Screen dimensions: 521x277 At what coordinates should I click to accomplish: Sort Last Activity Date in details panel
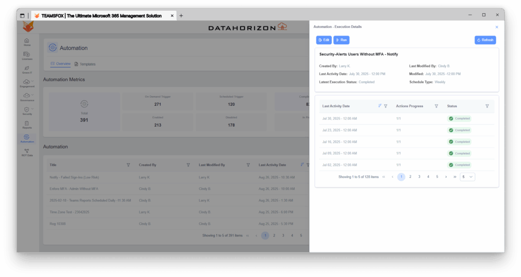pyautogui.click(x=380, y=106)
